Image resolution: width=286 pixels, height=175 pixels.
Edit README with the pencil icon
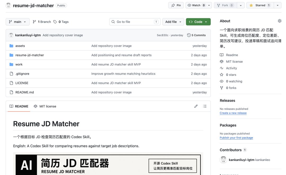[x=196, y=106]
